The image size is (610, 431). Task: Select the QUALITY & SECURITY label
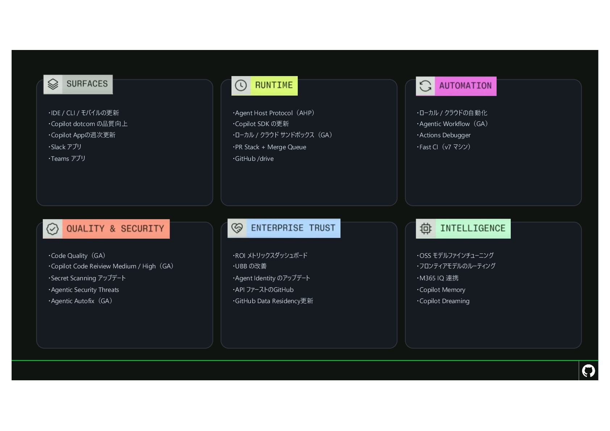(115, 229)
